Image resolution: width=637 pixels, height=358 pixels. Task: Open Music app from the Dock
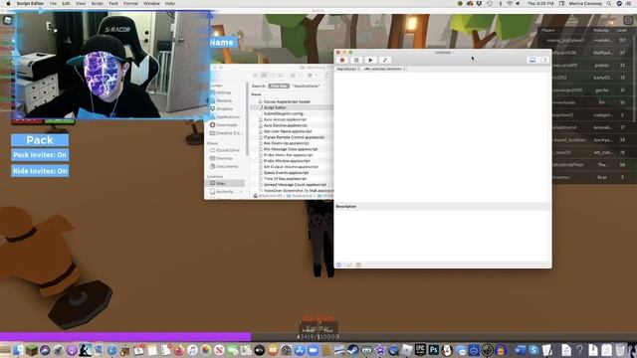(192, 350)
